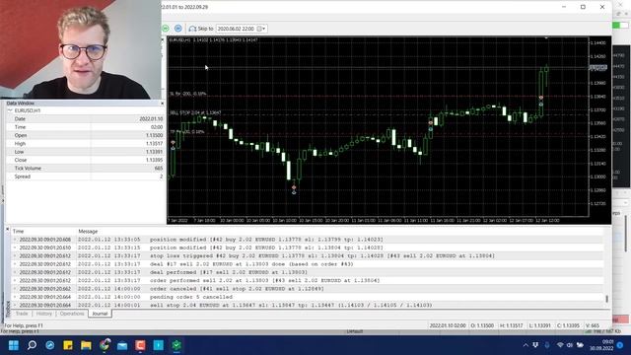Select the High row value 1.13517

pos(154,144)
